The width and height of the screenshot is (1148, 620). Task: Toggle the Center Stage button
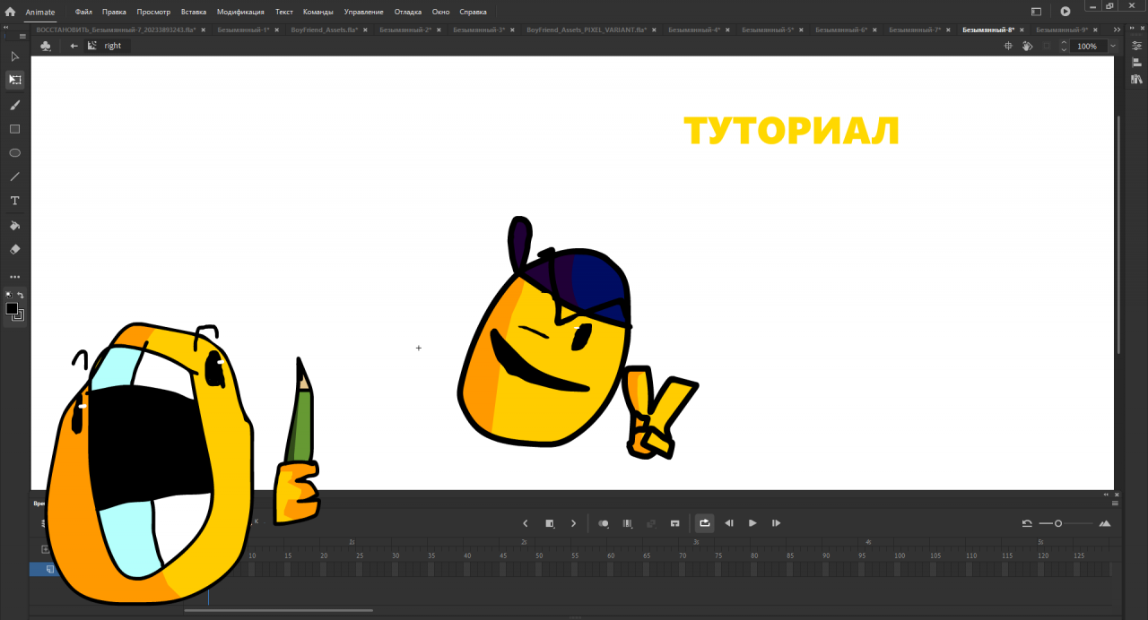pos(1007,46)
